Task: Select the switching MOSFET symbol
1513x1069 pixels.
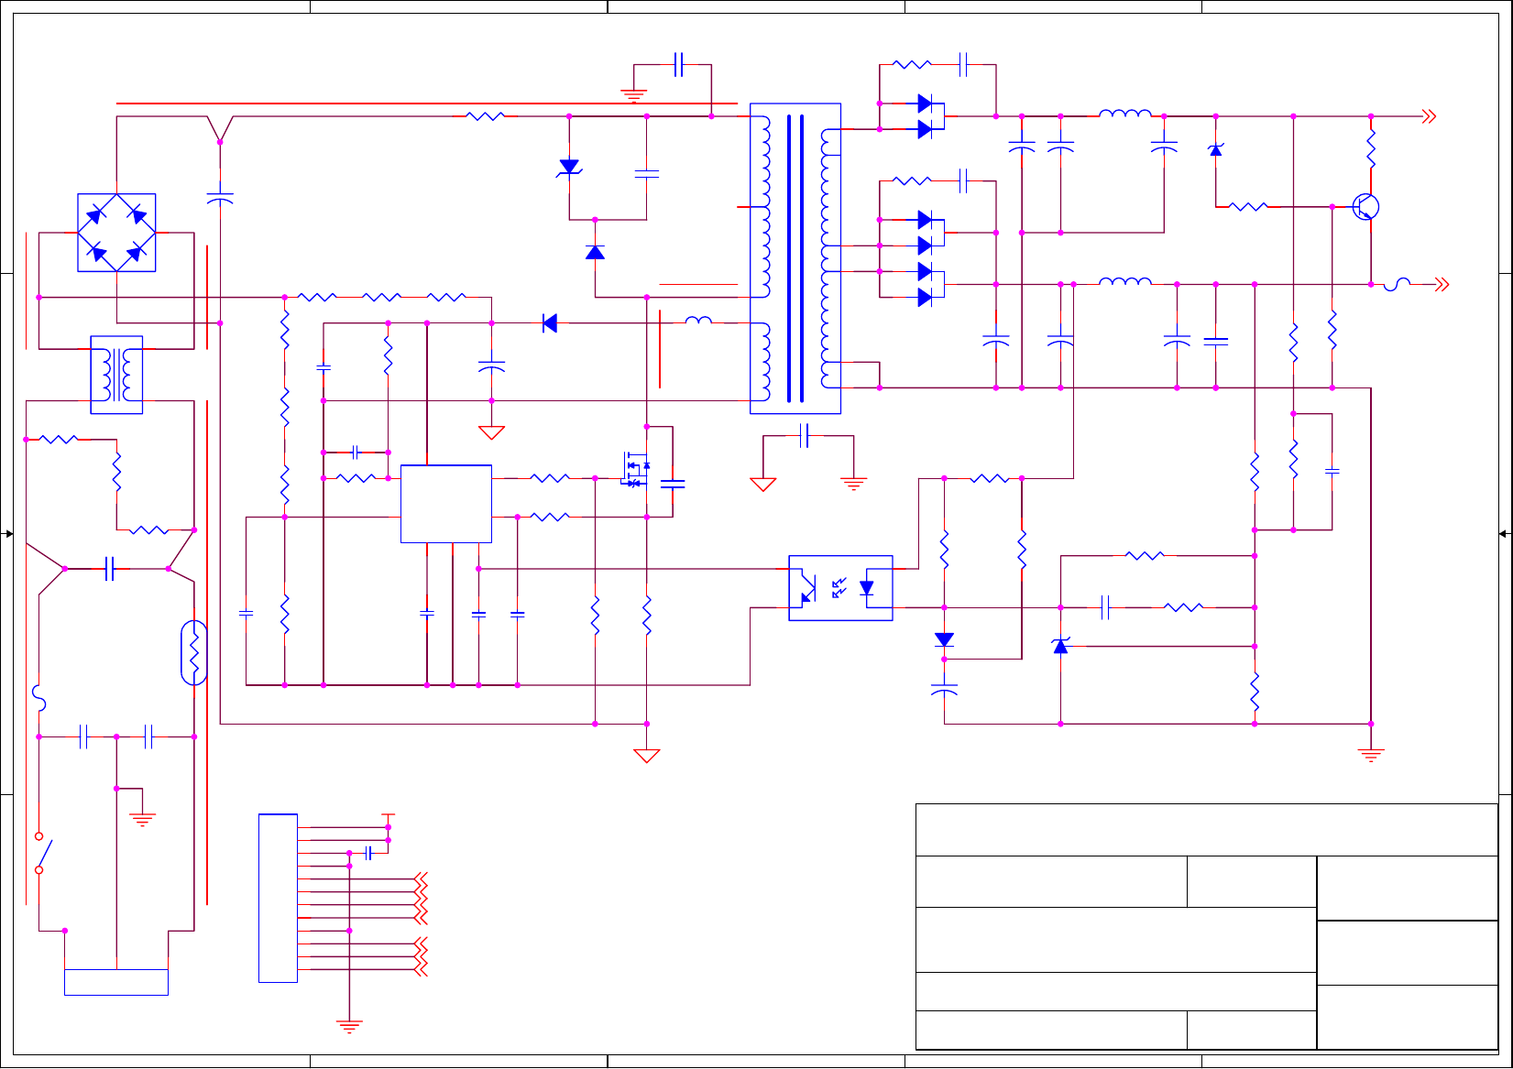Action: coord(636,468)
